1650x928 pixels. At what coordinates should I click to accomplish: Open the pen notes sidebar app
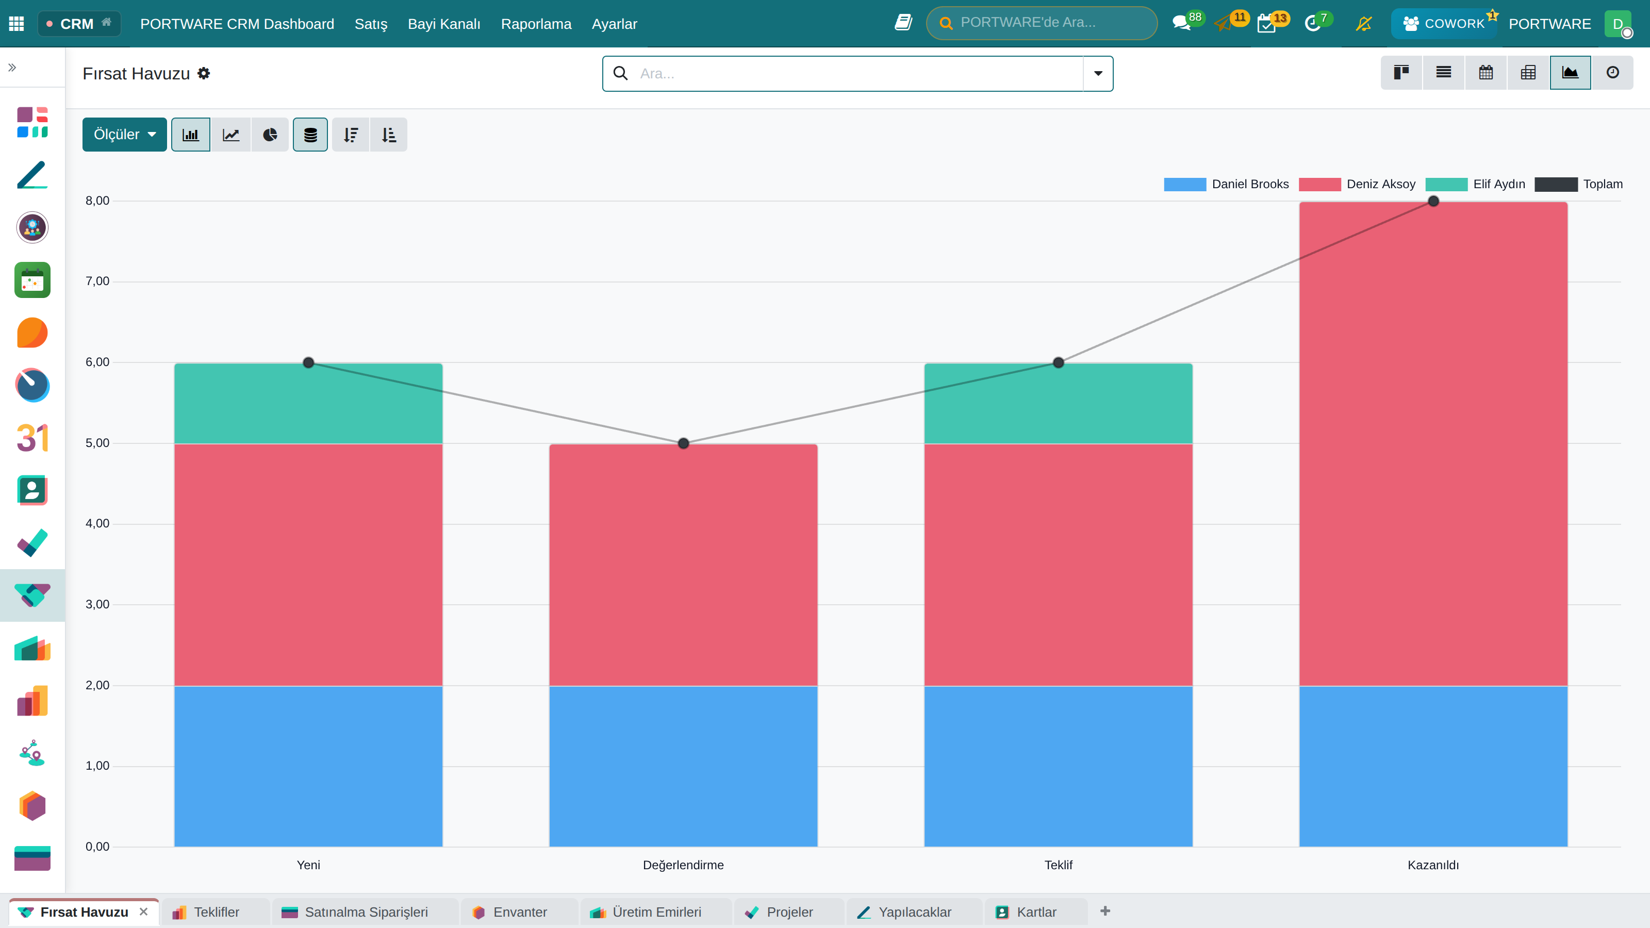click(x=32, y=175)
